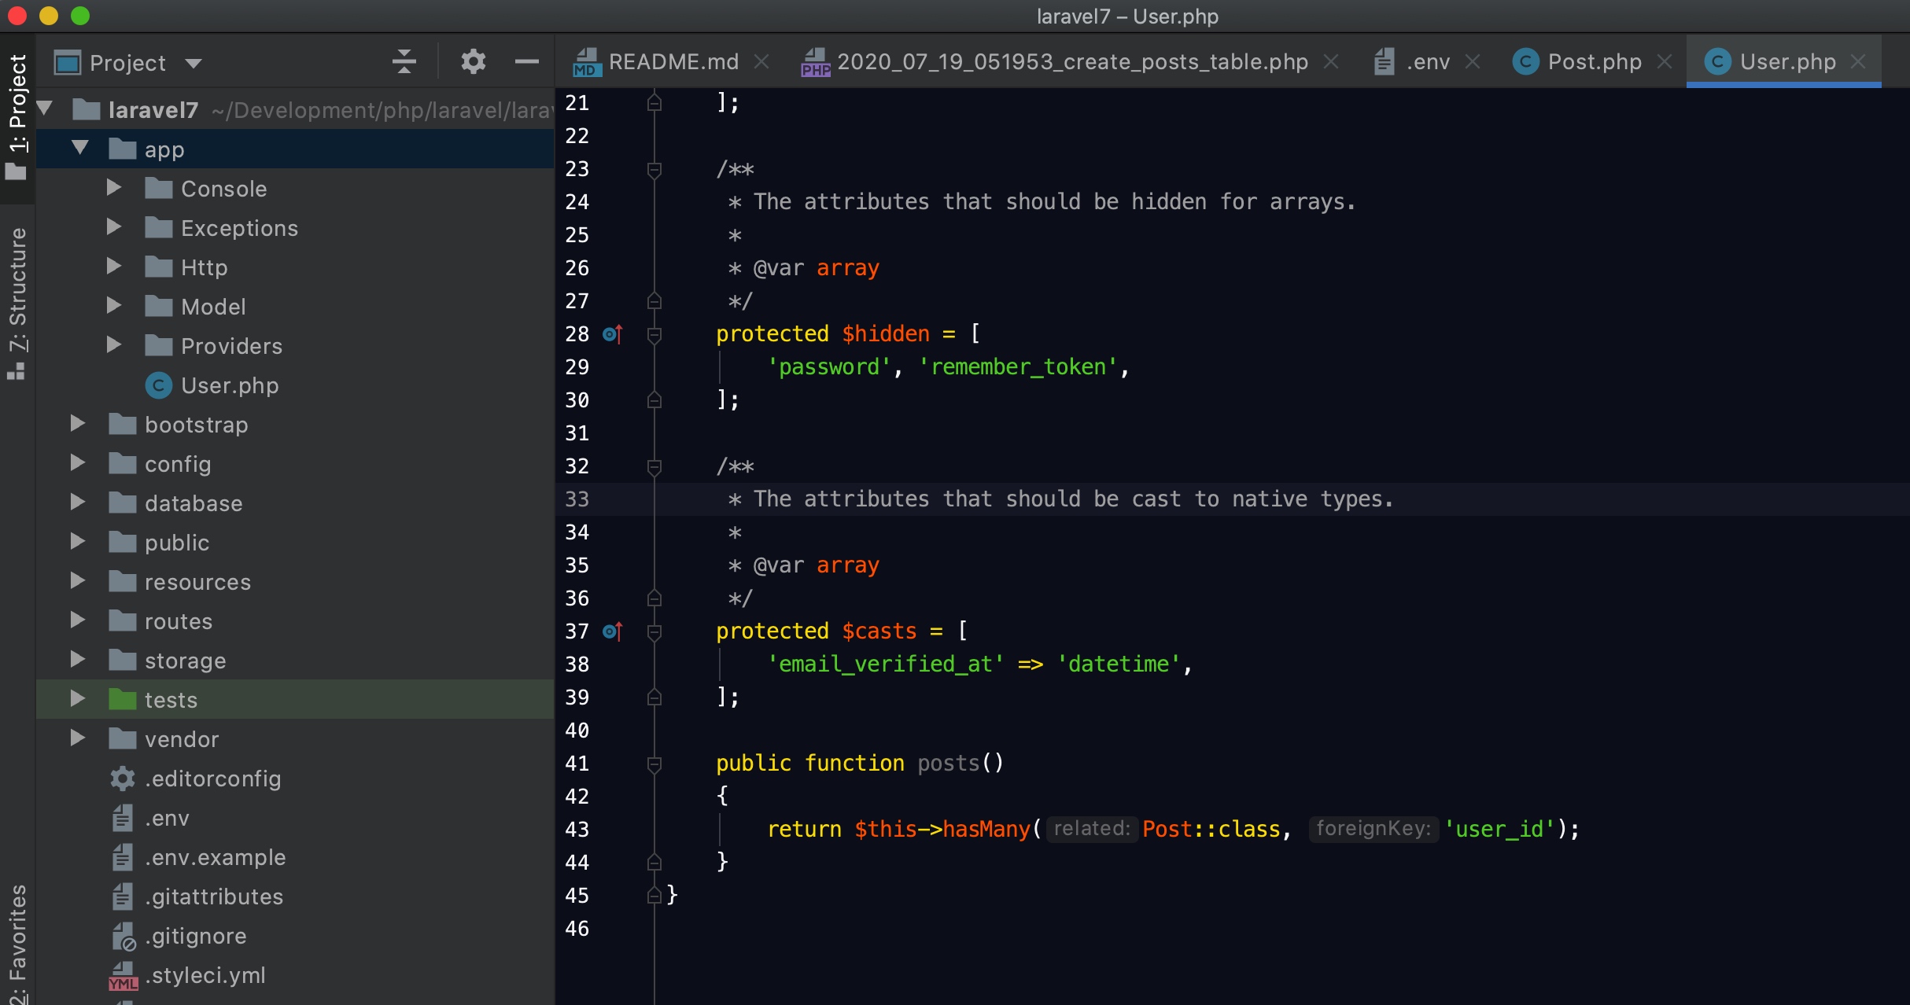Close the User.php tab

(x=1858, y=61)
